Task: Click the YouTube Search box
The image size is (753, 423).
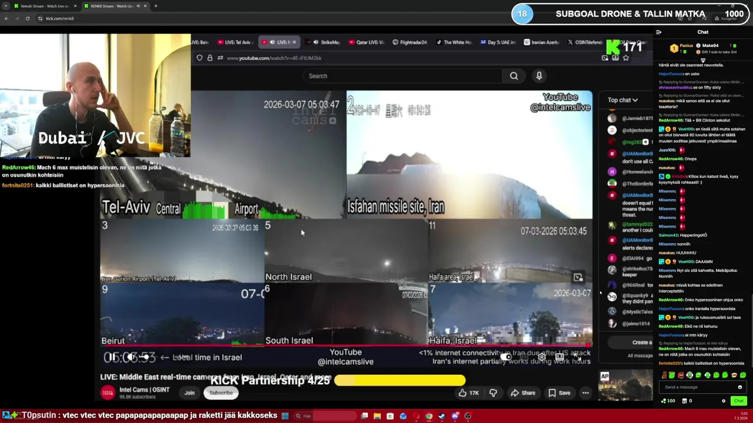Action: tap(403, 76)
